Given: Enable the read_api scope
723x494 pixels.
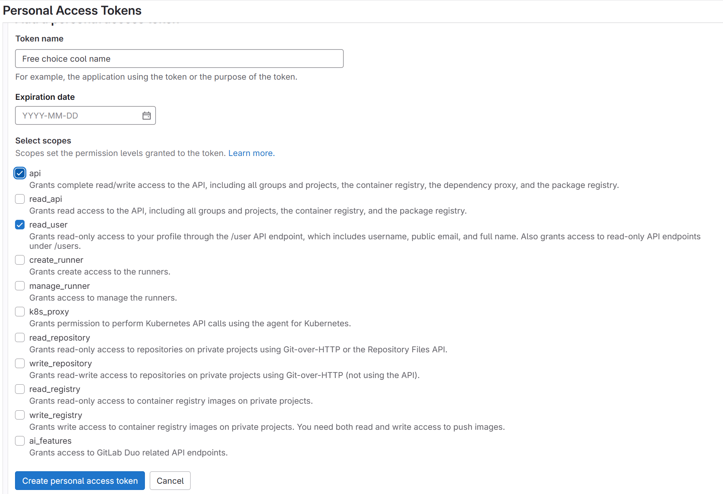Looking at the screenshot, I should [x=19, y=199].
